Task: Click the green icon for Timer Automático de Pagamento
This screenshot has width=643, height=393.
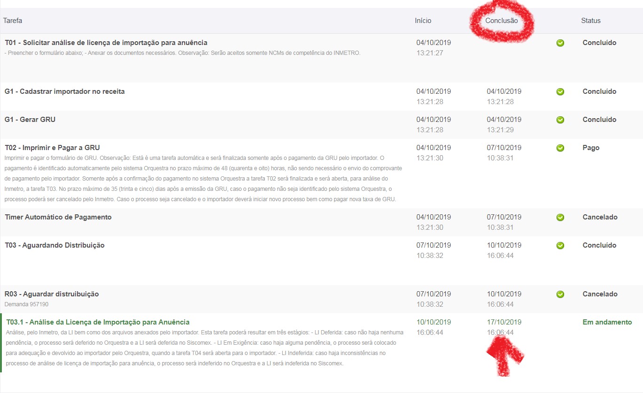Action: 560,217
